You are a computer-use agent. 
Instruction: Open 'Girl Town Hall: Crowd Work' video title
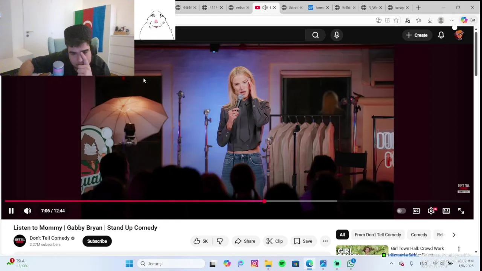click(417, 248)
